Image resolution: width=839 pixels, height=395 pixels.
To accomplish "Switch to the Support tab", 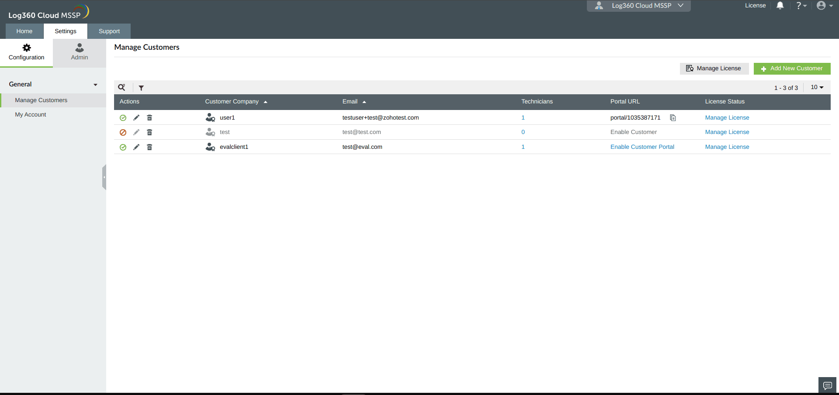I will tap(109, 31).
